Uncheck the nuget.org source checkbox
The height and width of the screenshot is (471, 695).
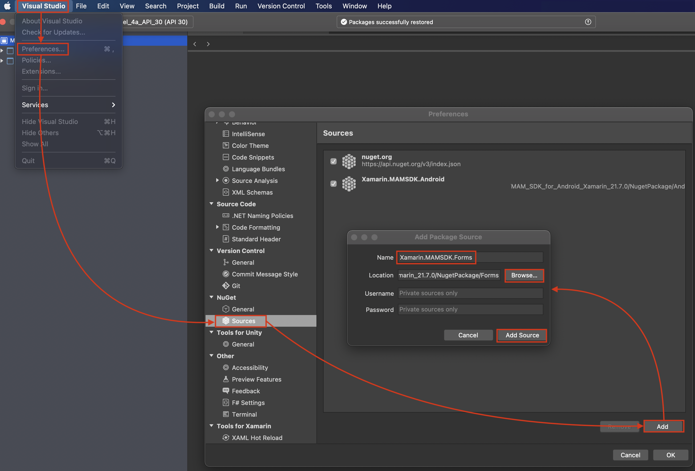(x=334, y=161)
